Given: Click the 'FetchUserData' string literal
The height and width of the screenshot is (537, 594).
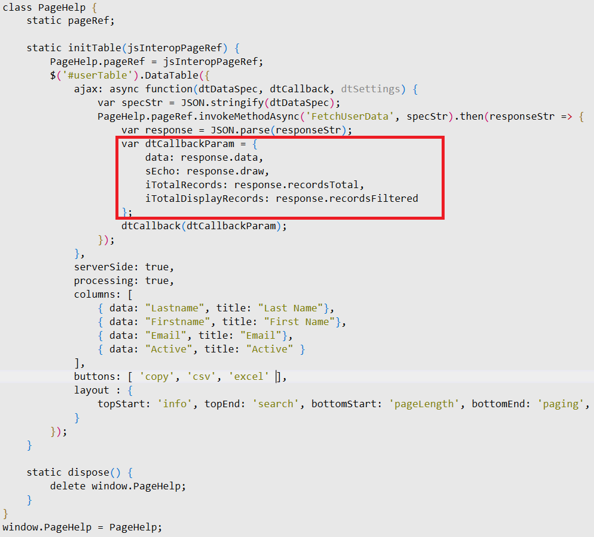Looking at the screenshot, I should [x=349, y=116].
